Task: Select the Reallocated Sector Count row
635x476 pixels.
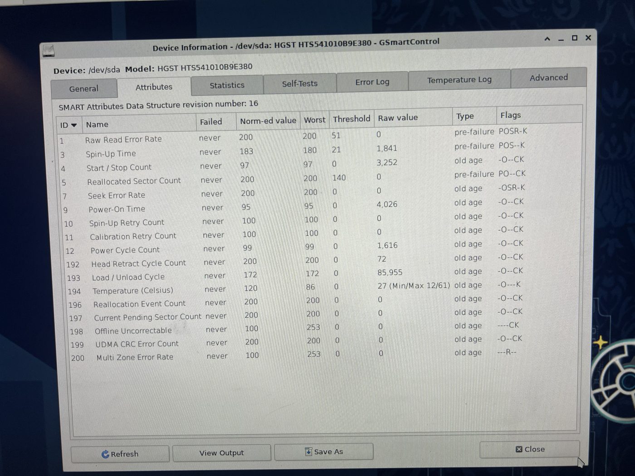Action: point(320,178)
